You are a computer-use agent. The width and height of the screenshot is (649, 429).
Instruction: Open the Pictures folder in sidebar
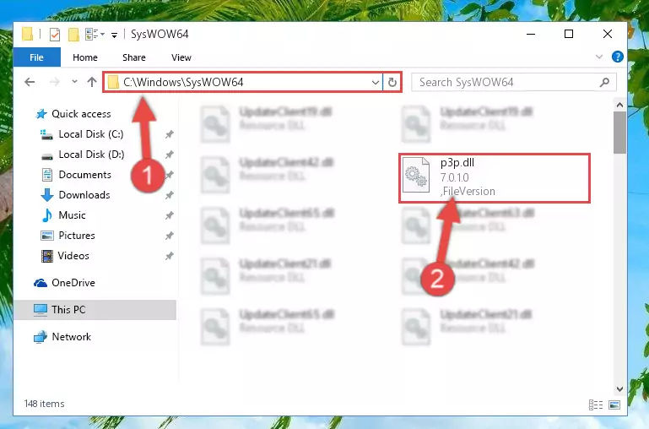(68, 236)
